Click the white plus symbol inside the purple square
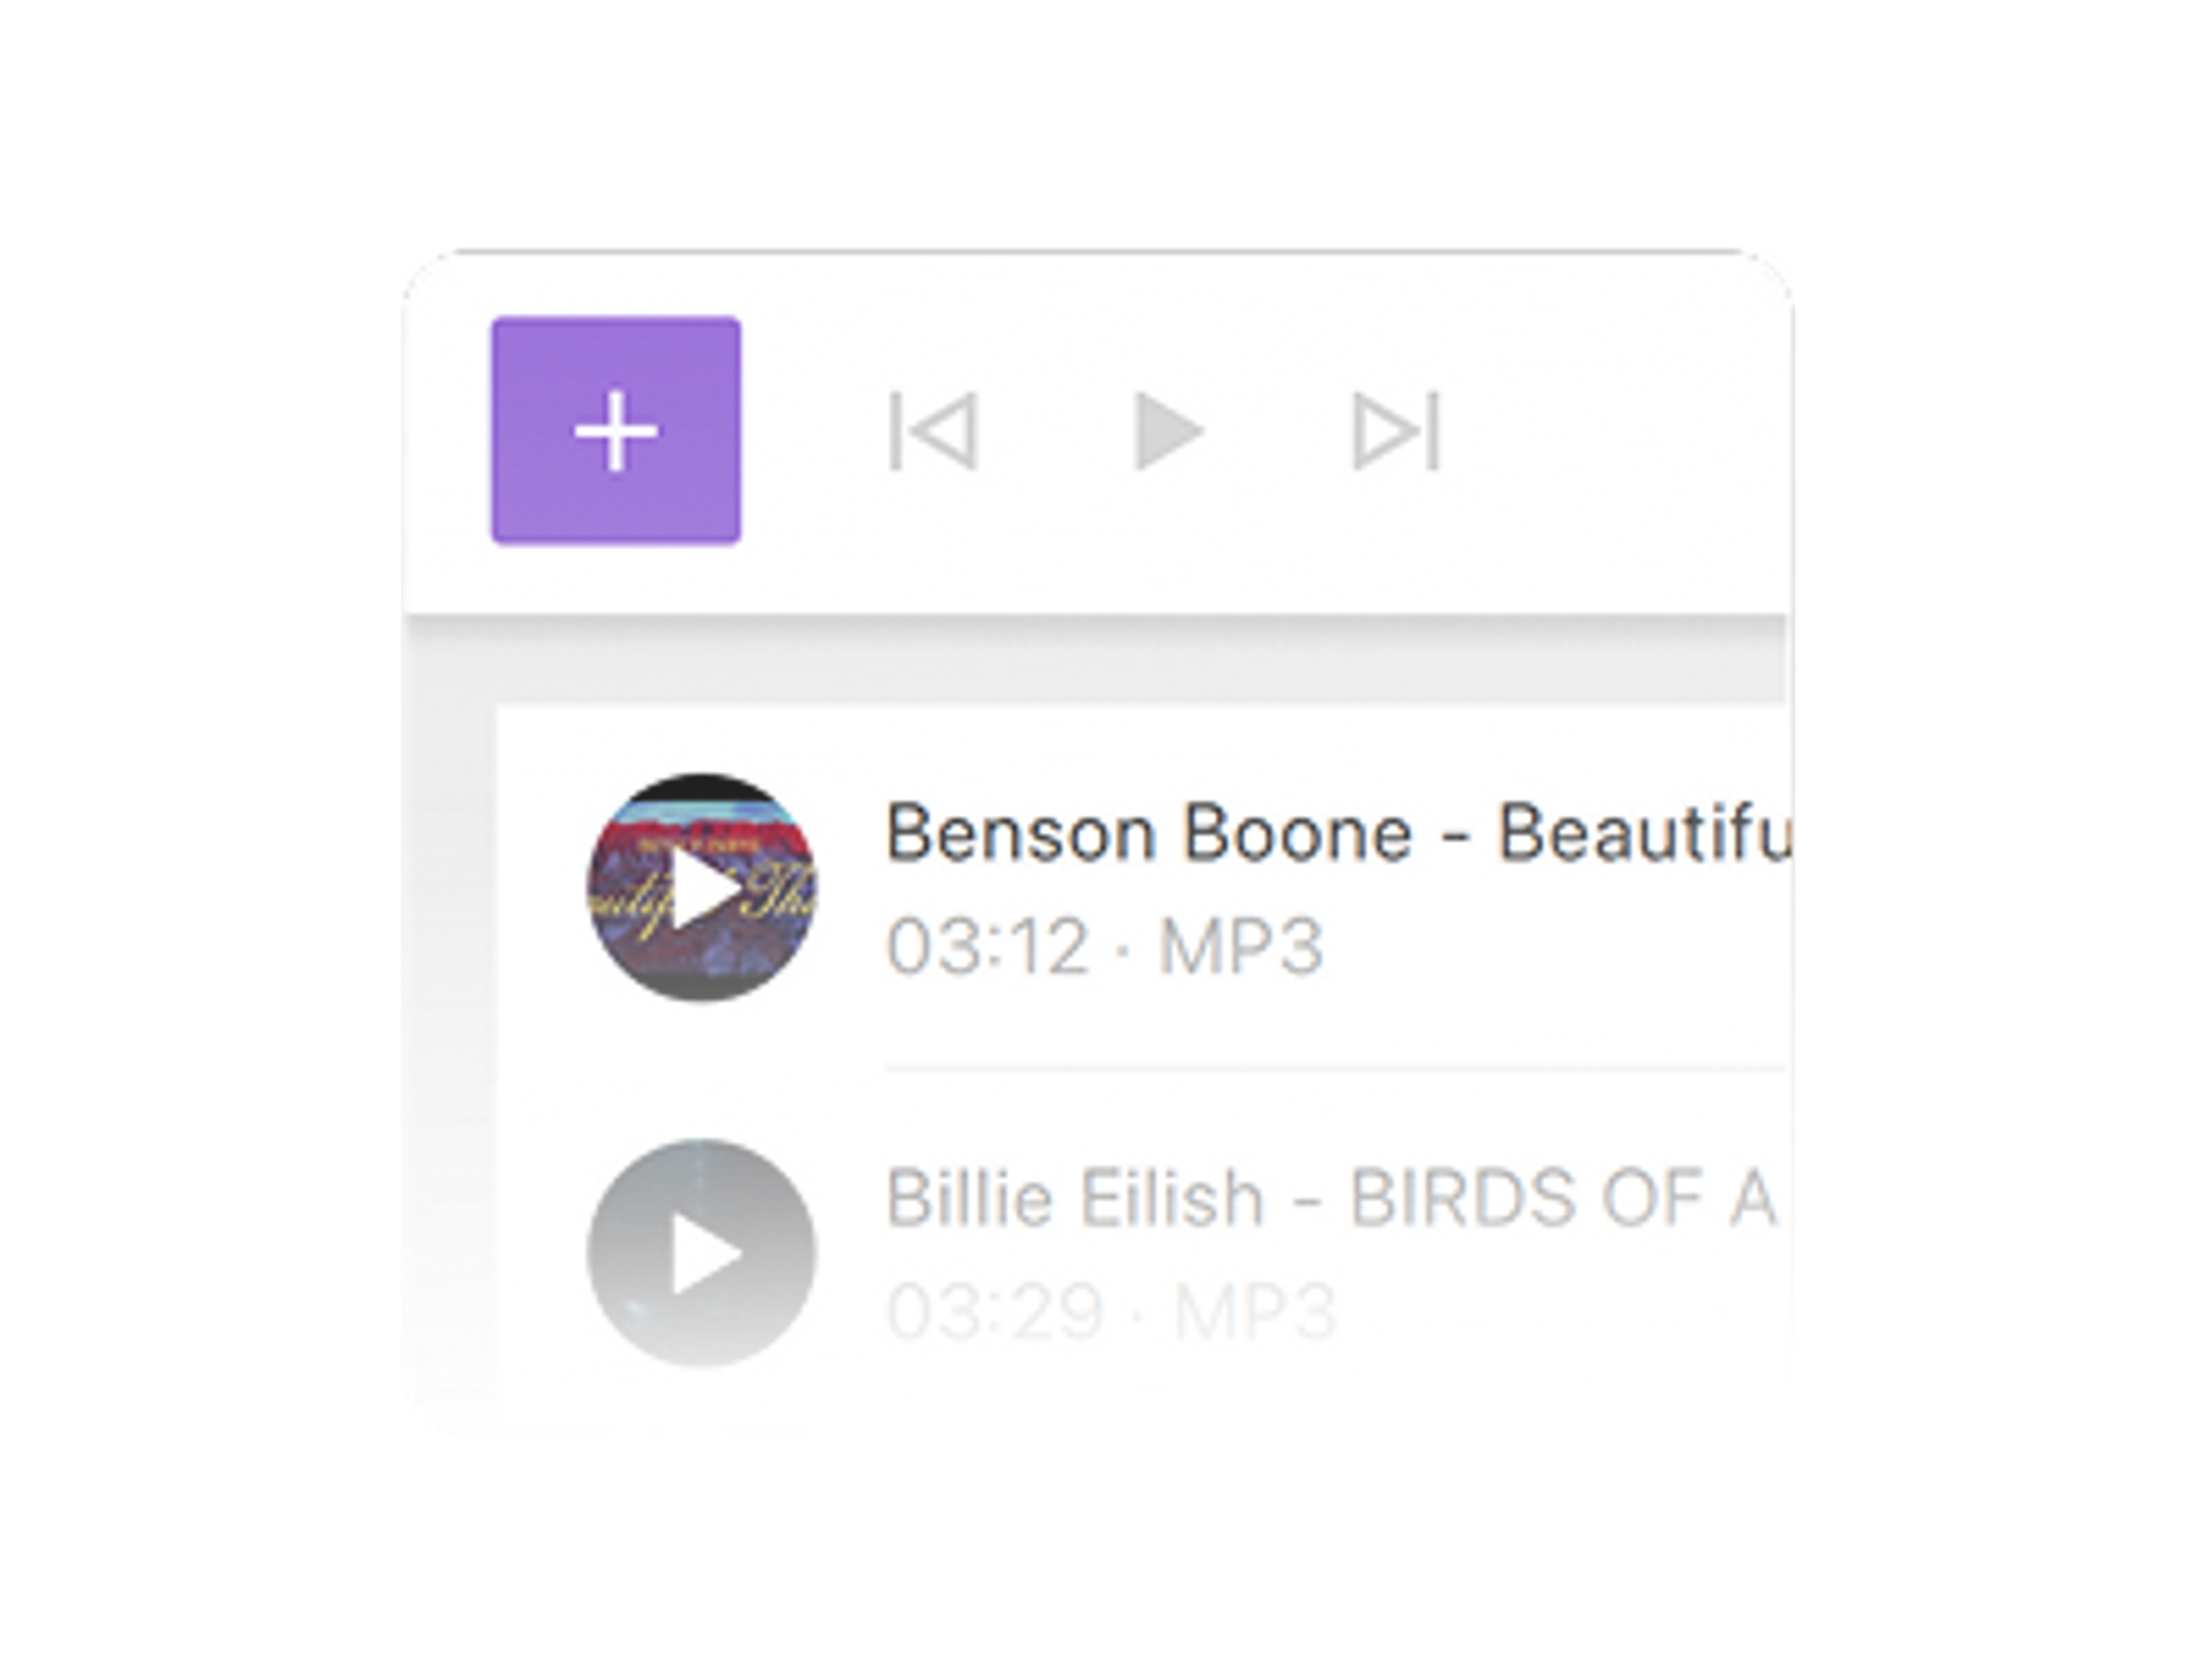2200x1680 pixels. (x=616, y=431)
